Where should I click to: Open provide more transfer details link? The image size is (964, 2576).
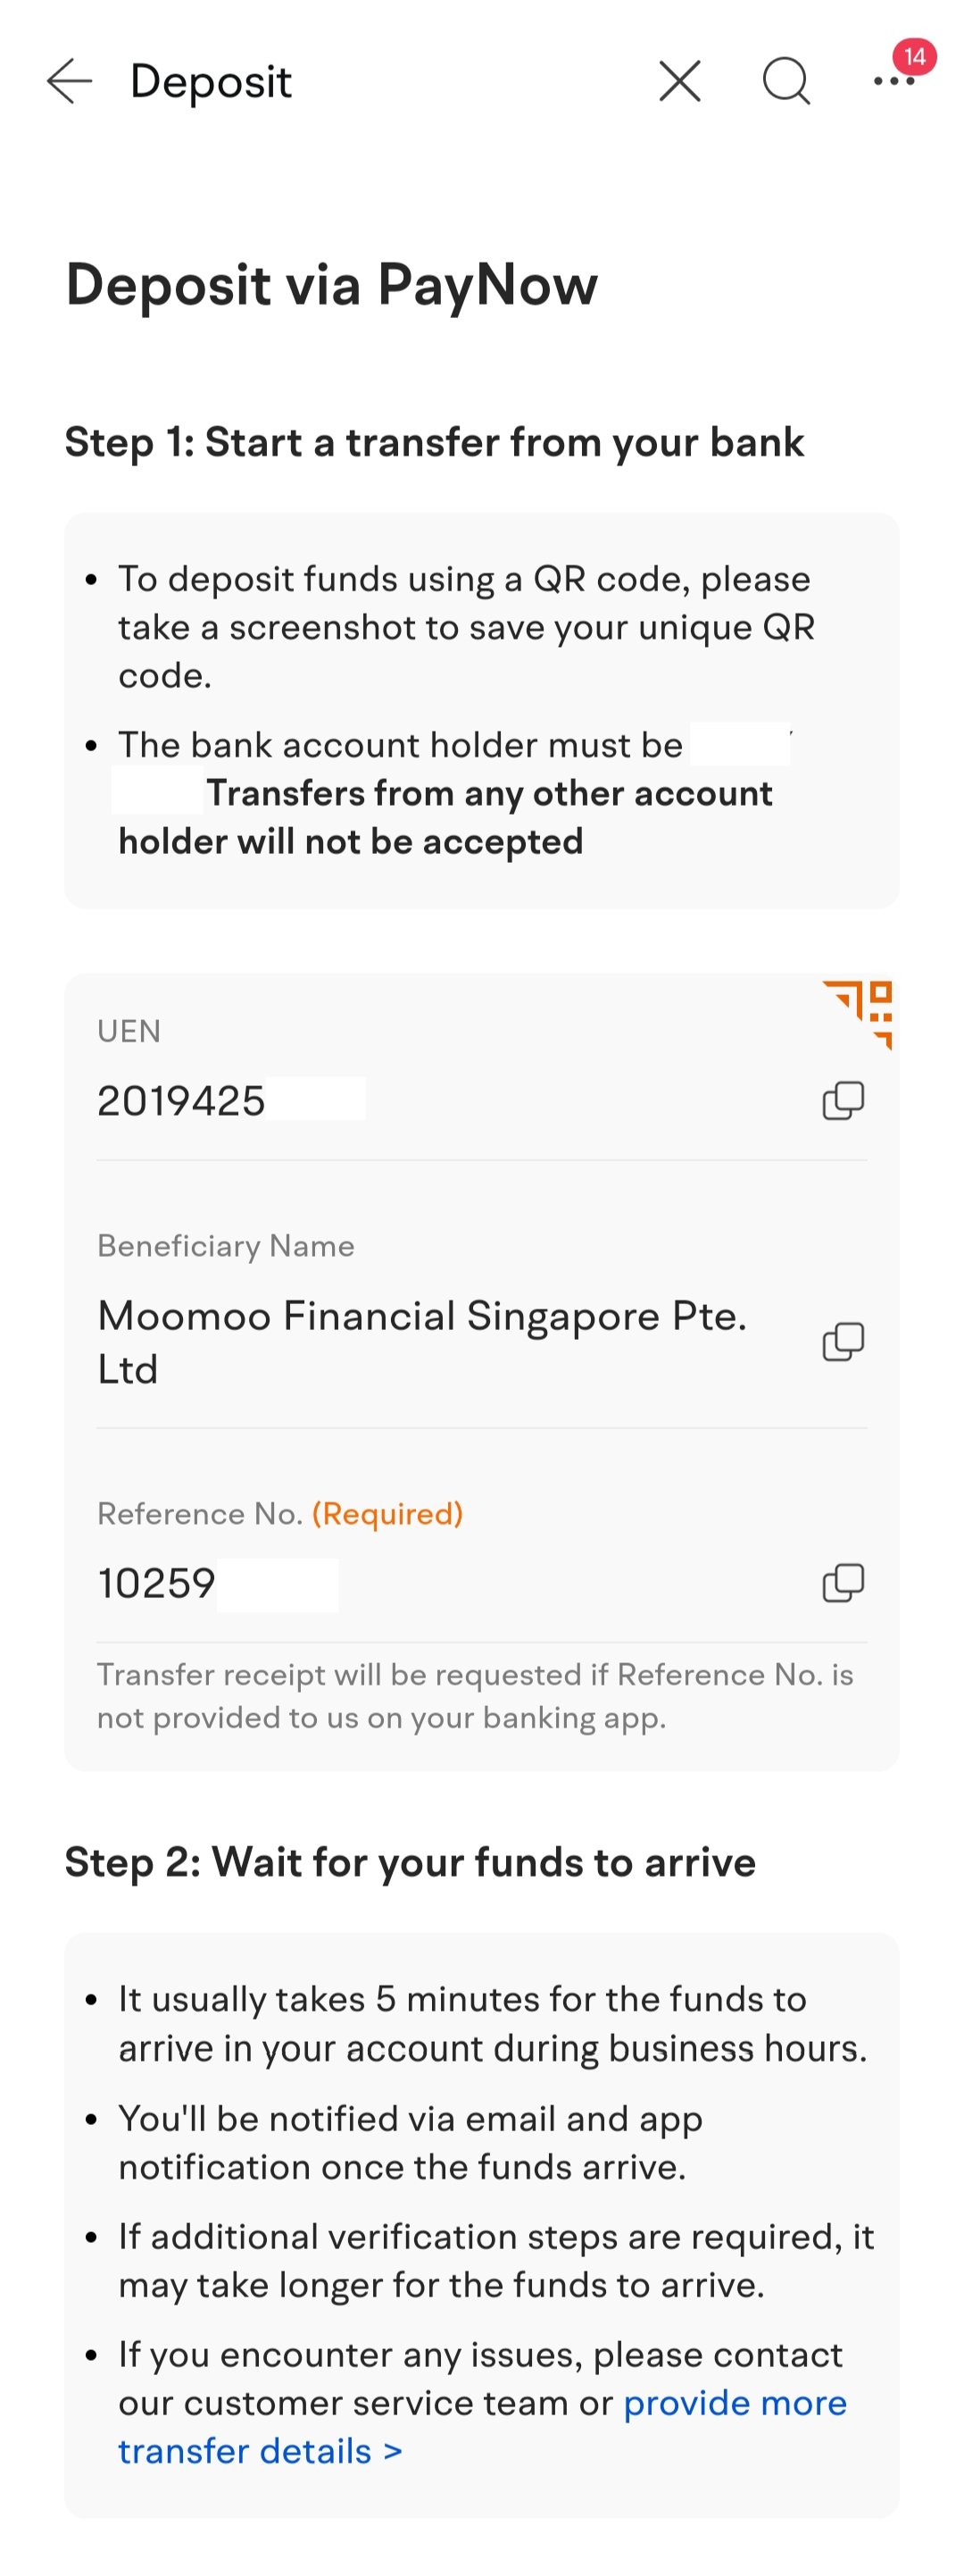pos(483,2427)
